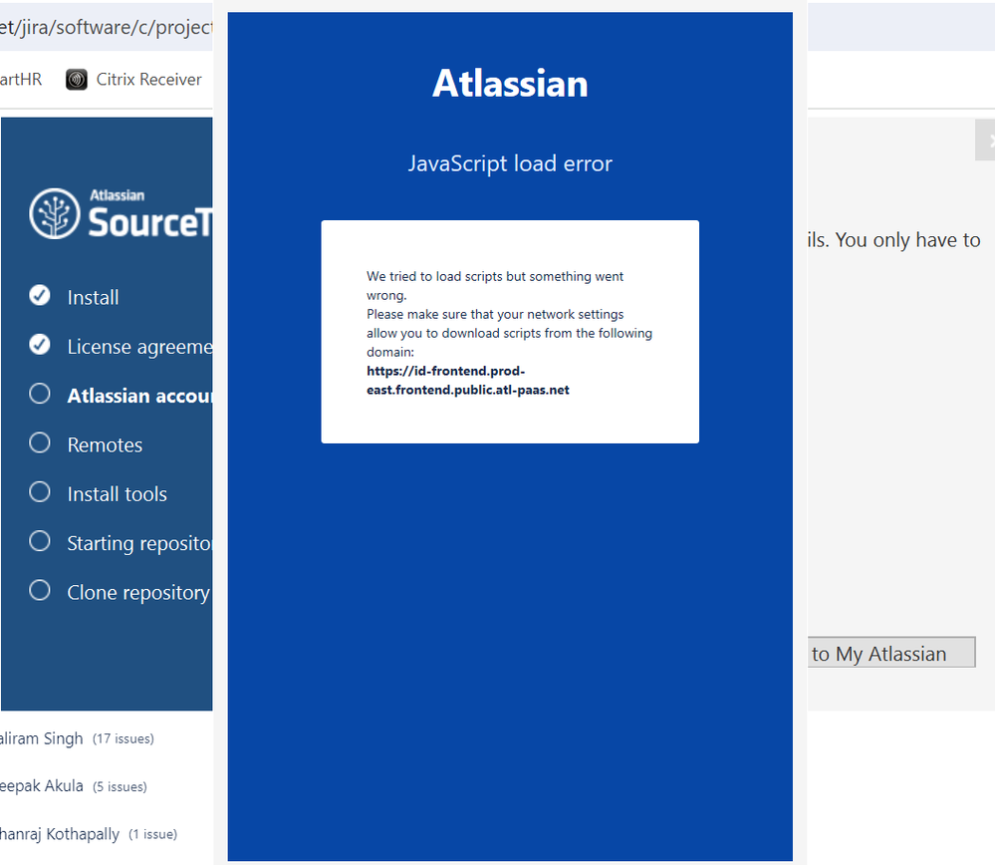995x865 pixels.
Task: Click the Remotes step label
Action: point(105,445)
